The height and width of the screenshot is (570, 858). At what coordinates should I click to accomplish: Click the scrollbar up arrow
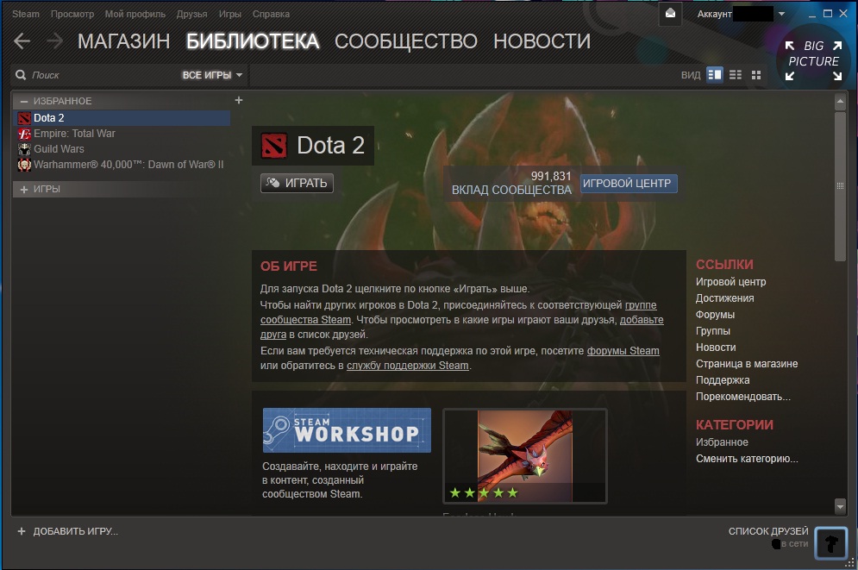841,101
